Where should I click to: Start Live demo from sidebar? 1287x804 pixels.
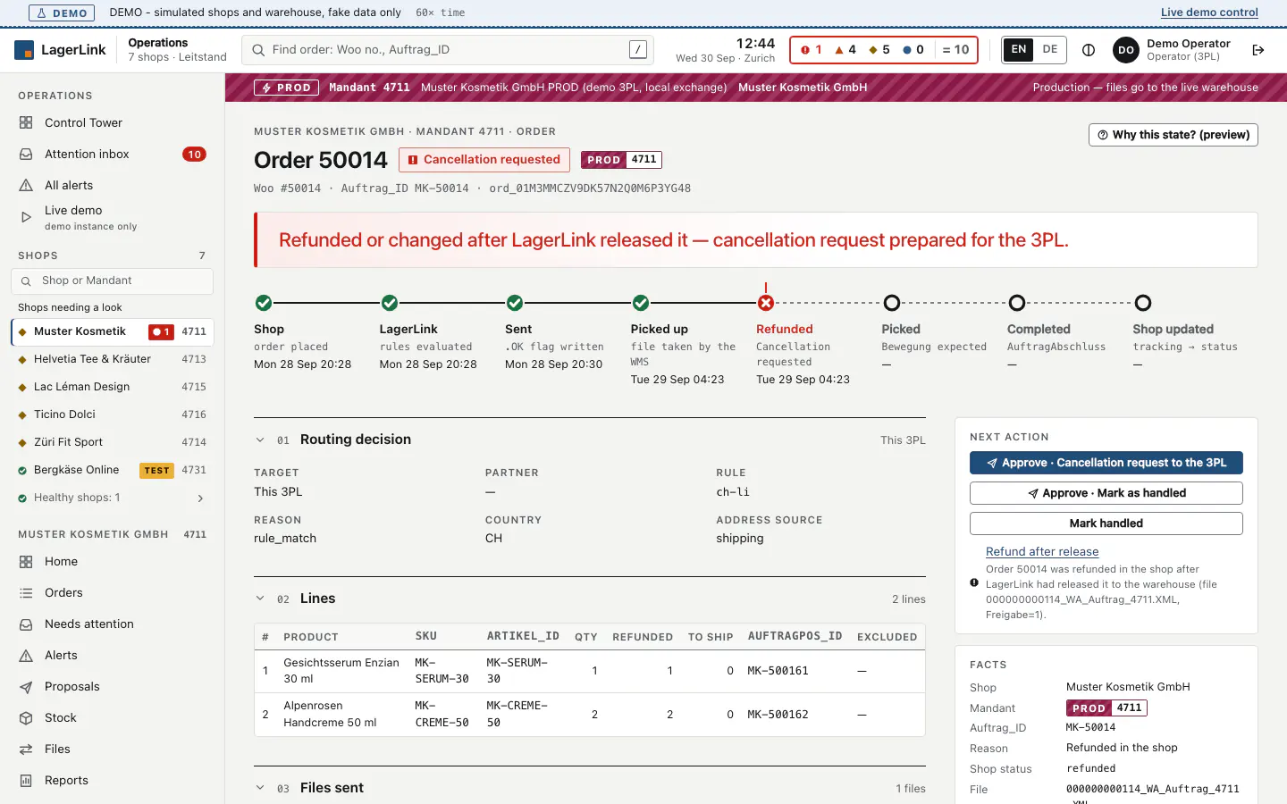click(x=112, y=217)
